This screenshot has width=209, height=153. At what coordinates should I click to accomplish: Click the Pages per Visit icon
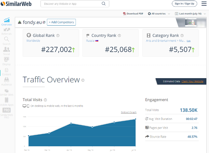147,127
